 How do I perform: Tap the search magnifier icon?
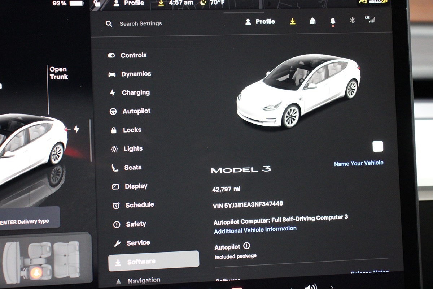point(109,24)
